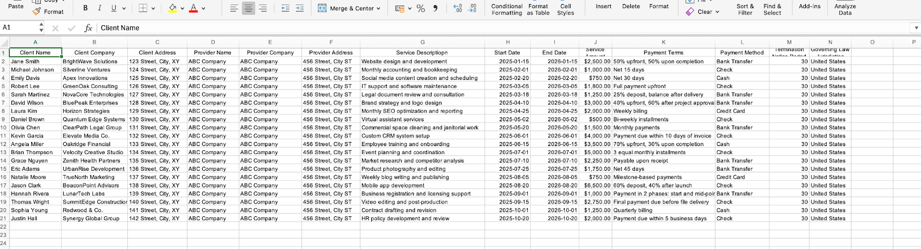Viewport: 921px width, 249px height.
Task: Toggle underline formatting
Action: coord(113,8)
